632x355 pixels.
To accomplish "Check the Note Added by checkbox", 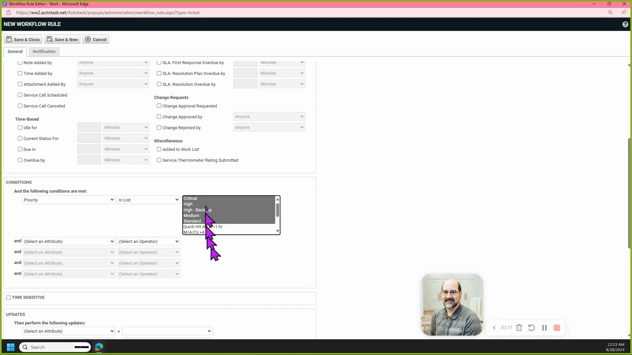I will 20,63.
